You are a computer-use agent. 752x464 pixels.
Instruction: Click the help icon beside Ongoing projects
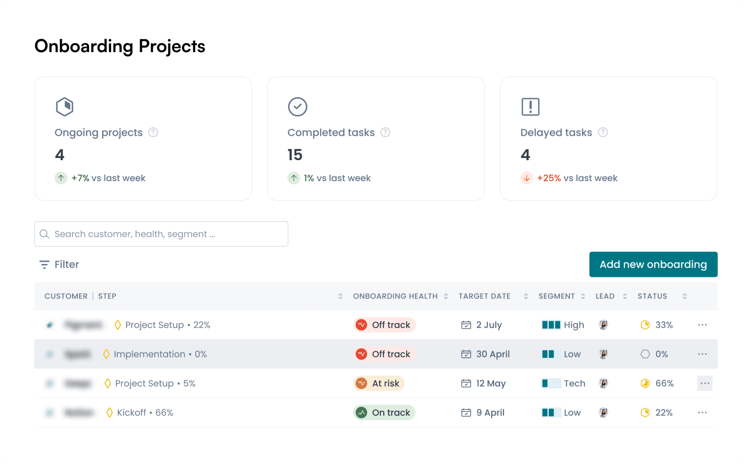pyautogui.click(x=154, y=132)
